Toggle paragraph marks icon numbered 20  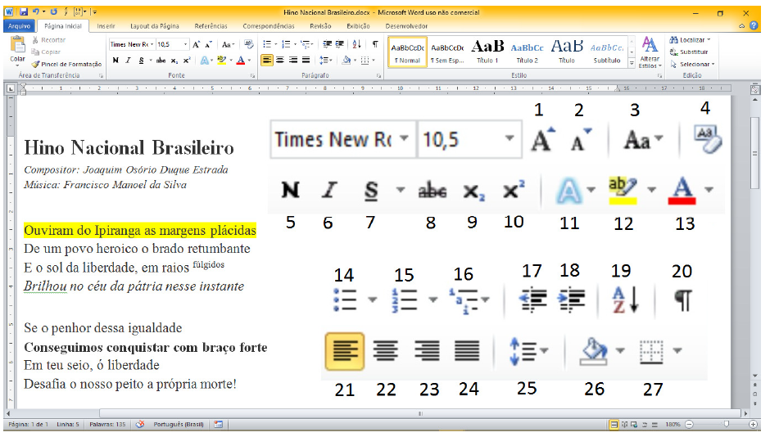coord(682,300)
